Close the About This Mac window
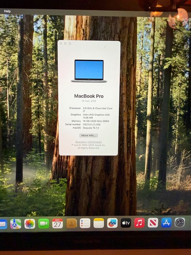191x255 pixels. pos(61,43)
